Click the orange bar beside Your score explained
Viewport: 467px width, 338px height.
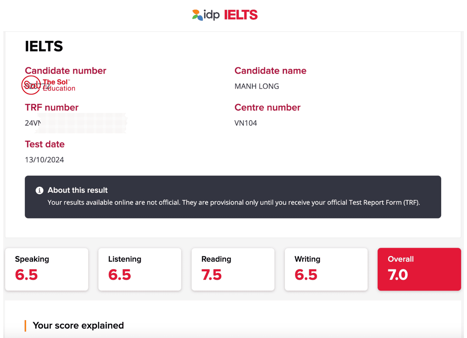pyautogui.click(x=25, y=326)
